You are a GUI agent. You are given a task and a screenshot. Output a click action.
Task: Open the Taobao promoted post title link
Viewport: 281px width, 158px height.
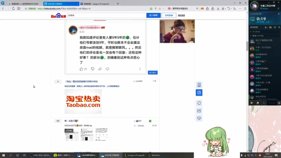81,81
